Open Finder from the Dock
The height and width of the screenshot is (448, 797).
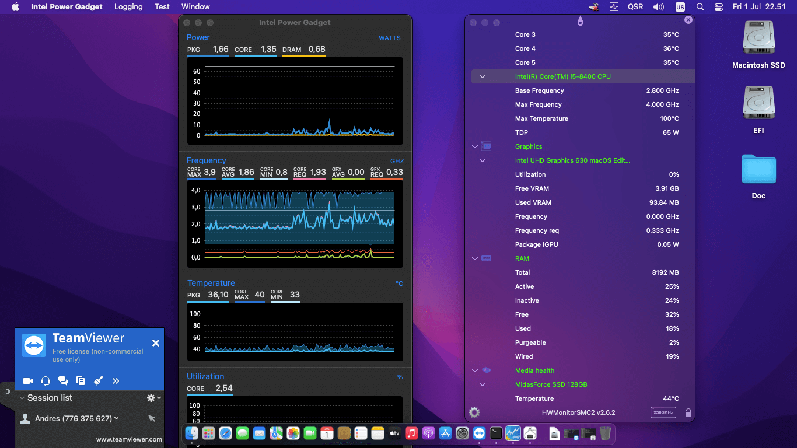(192, 433)
